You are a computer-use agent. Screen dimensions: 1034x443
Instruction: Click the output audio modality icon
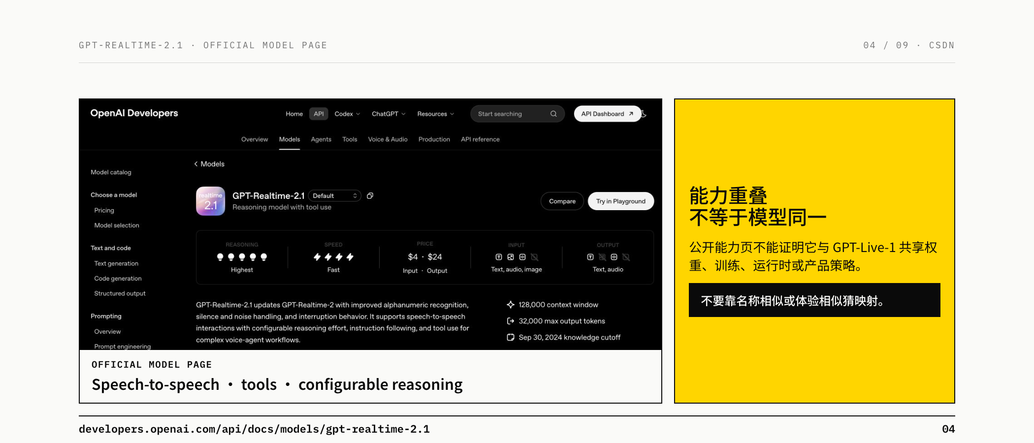click(x=614, y=257)
